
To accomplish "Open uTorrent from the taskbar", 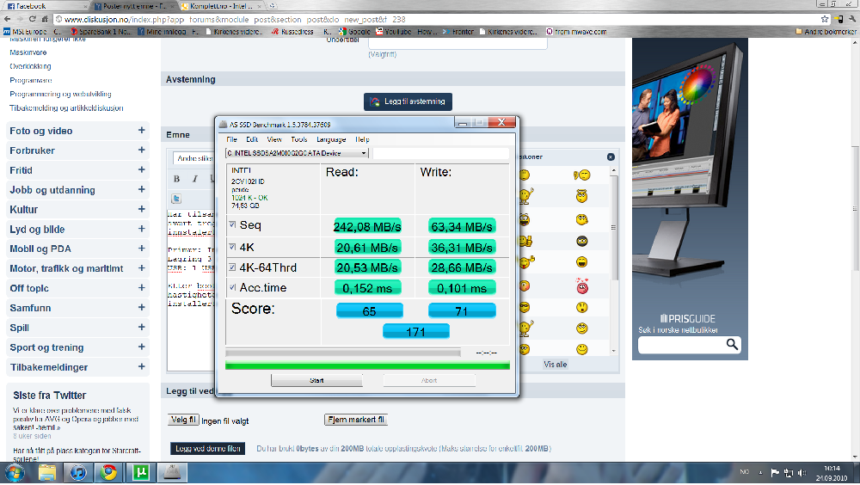I will (140, 473).
